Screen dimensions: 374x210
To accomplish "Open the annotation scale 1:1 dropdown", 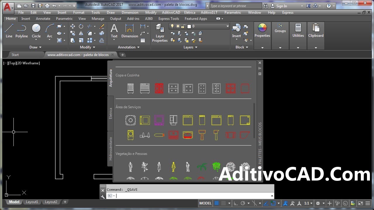I will point(308,203).
